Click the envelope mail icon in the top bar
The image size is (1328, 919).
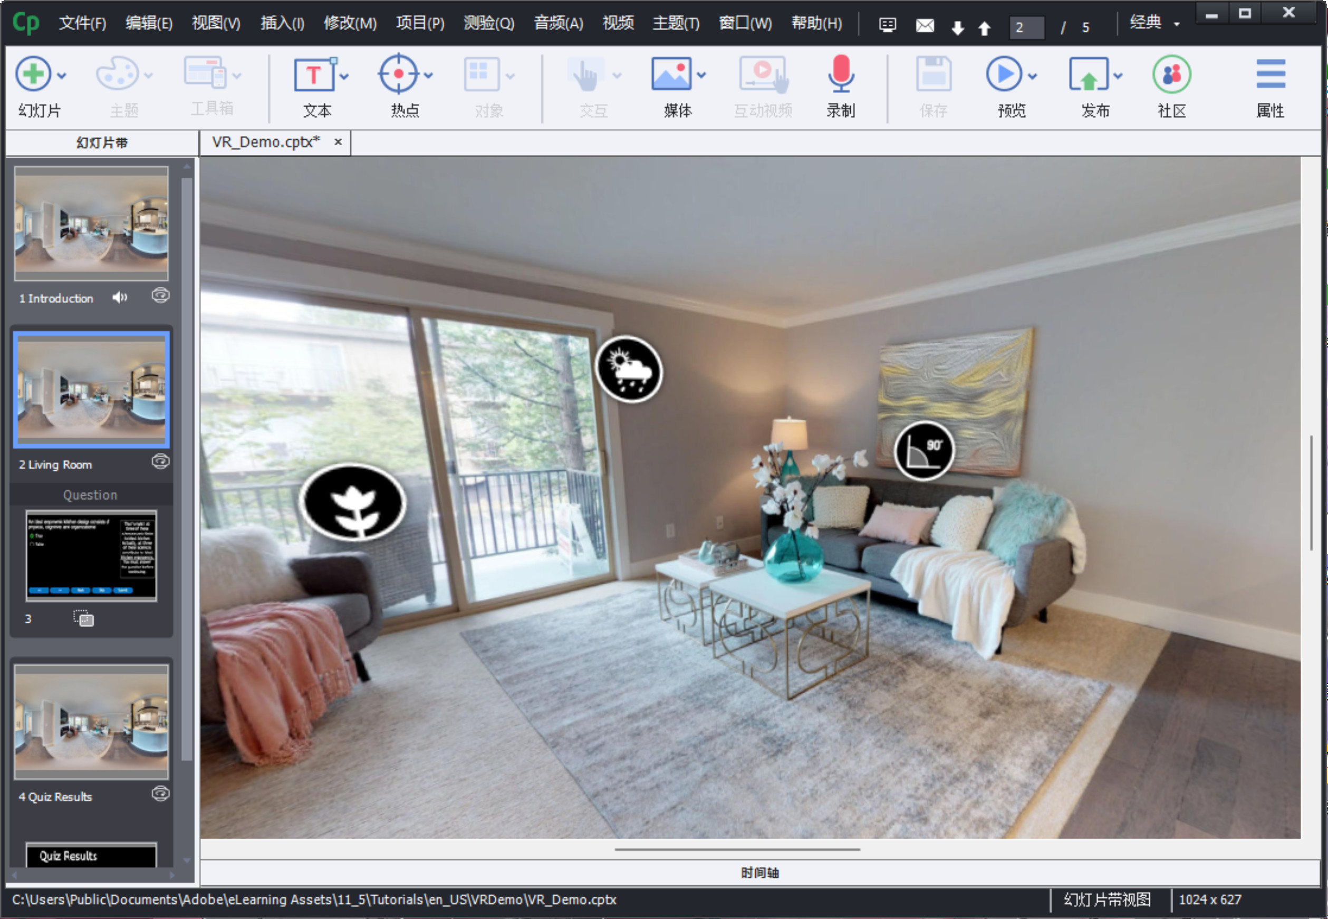[925, 26]
